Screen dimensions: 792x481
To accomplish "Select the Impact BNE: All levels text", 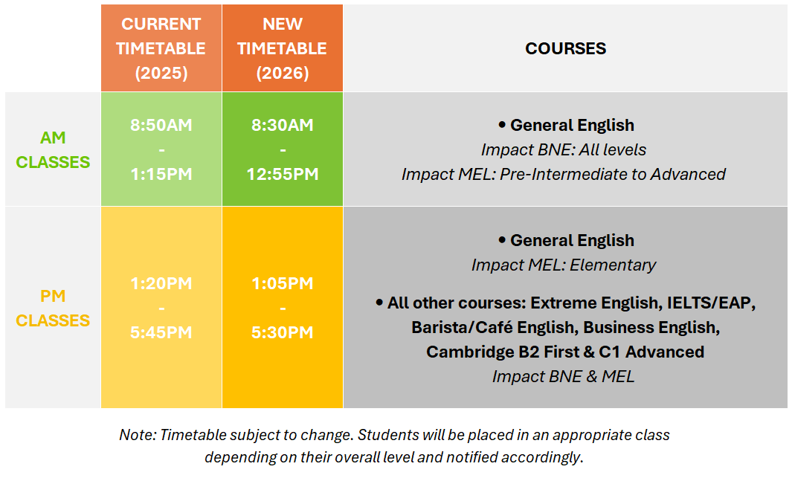I will pos(563,149).
